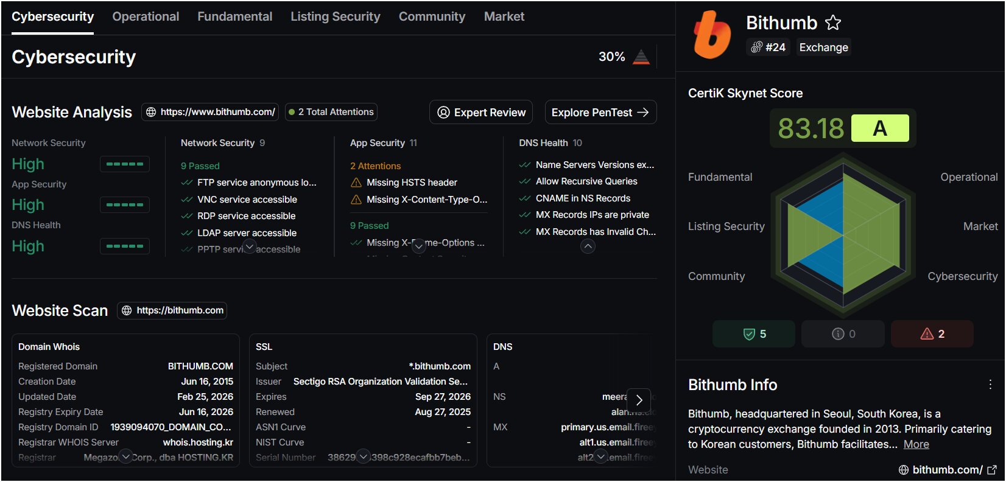Screen dimensions: 1006x482
Task: Click the SSL expiry date Sep 27, 2026
Action: point(443,397)
